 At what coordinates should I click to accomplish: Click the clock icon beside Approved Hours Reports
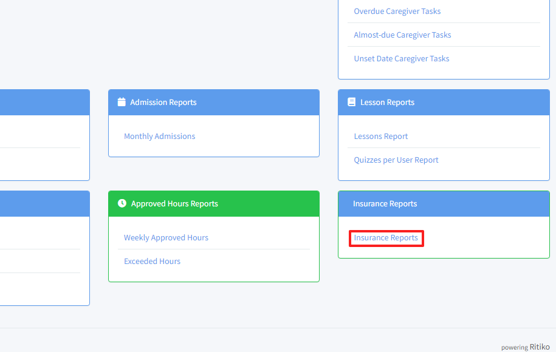pyautogui.click(x=122, y=203)
